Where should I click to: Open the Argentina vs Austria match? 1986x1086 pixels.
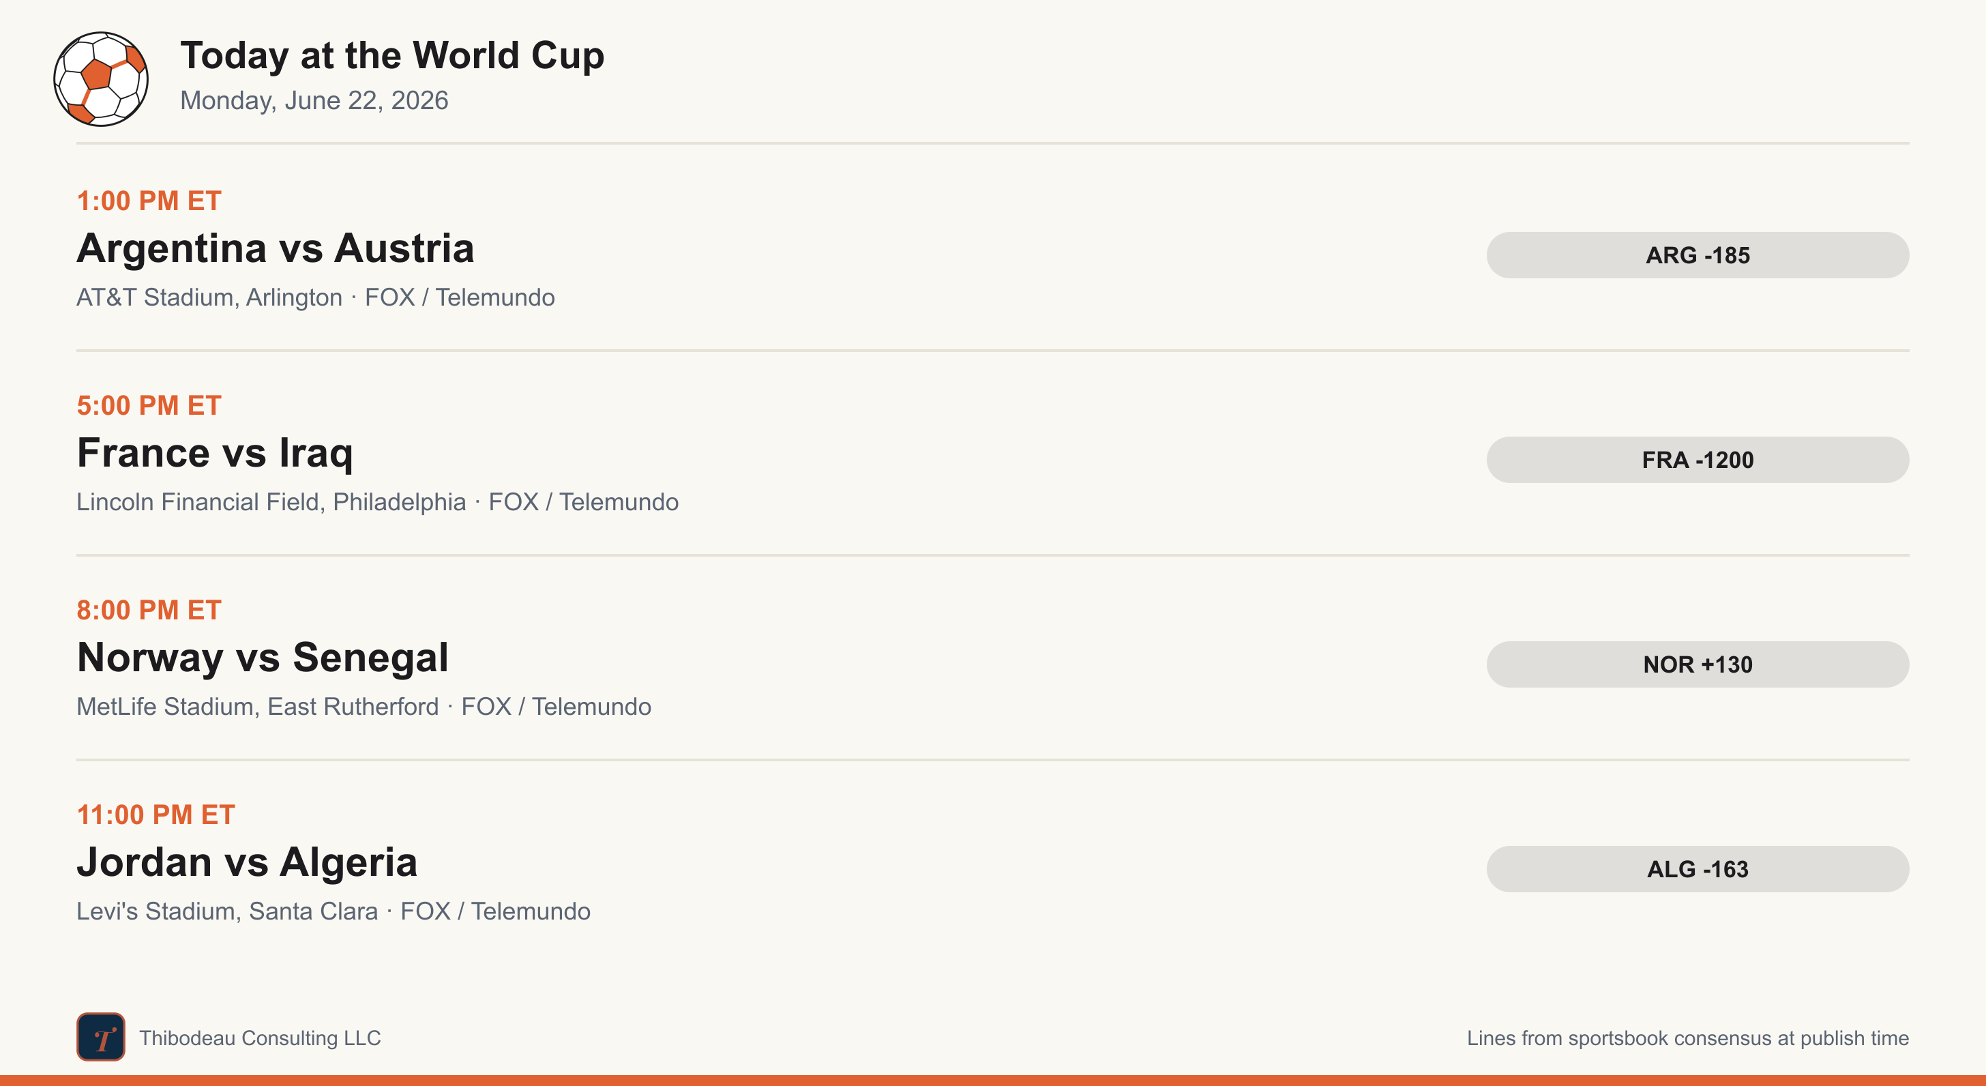point(276,248)
